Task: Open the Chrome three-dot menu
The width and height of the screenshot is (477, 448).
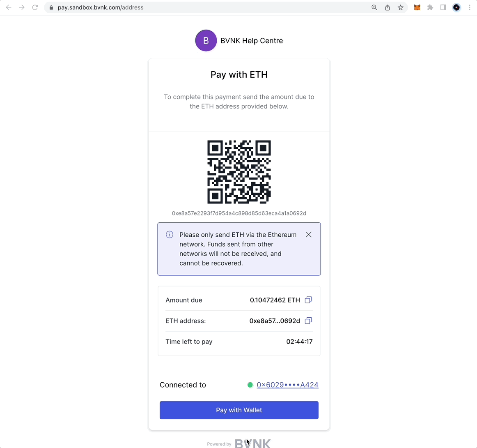Action: pos(470,7)
